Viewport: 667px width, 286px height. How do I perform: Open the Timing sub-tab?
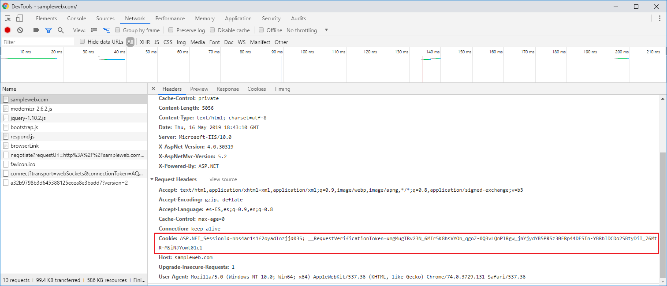pos(282,89)
